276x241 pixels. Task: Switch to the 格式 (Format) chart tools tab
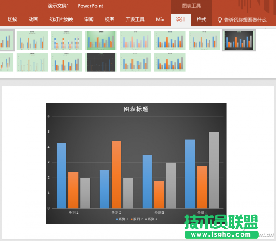point(201,19)
